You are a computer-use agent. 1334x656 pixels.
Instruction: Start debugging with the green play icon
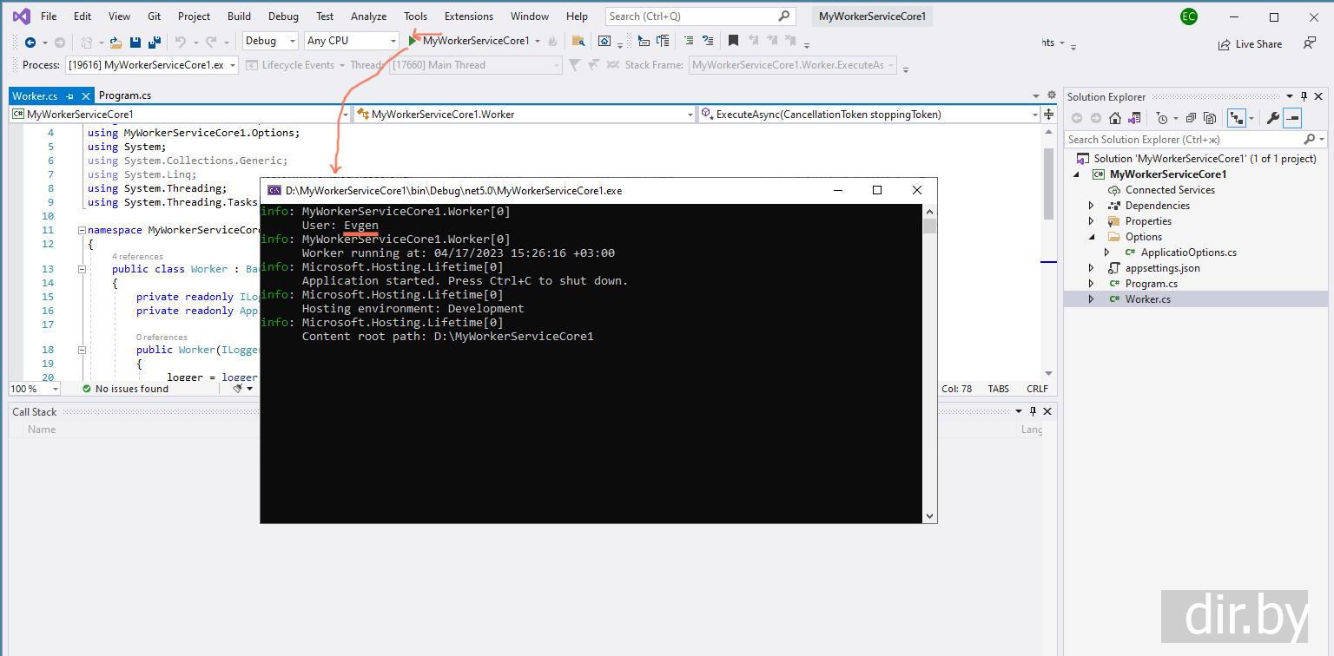[413, 41]
